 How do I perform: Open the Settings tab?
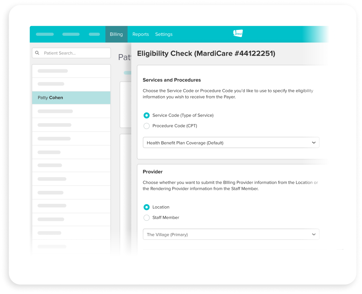(164, 34)
